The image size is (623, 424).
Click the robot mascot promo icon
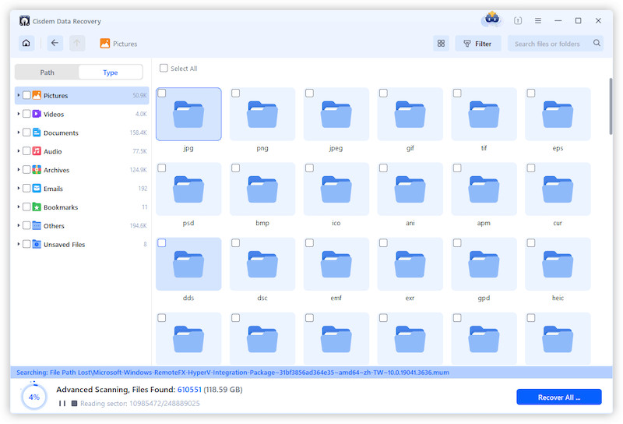point(492,18)
